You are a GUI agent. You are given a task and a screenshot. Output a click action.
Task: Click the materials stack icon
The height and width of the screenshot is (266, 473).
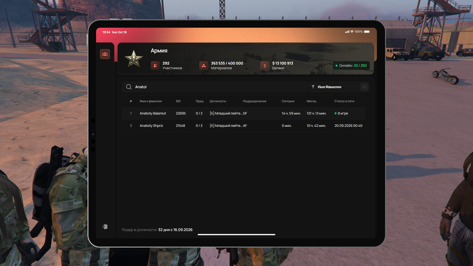204,65
